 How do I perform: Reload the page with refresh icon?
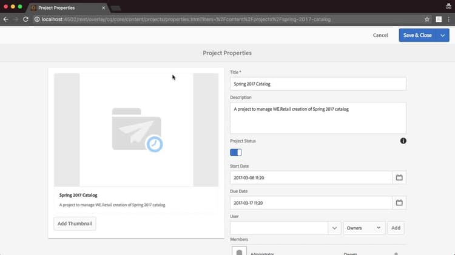[x=25, y=19]
